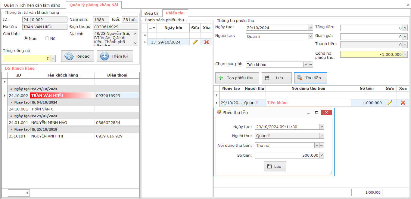Open column chooser in Danh sách phiếu thu header
The width and height of the screenshot is (411, 199).
(x=152, y=28)
